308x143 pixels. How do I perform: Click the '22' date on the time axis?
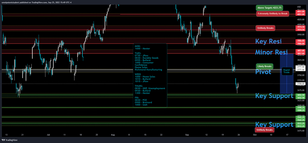(161, 134)
